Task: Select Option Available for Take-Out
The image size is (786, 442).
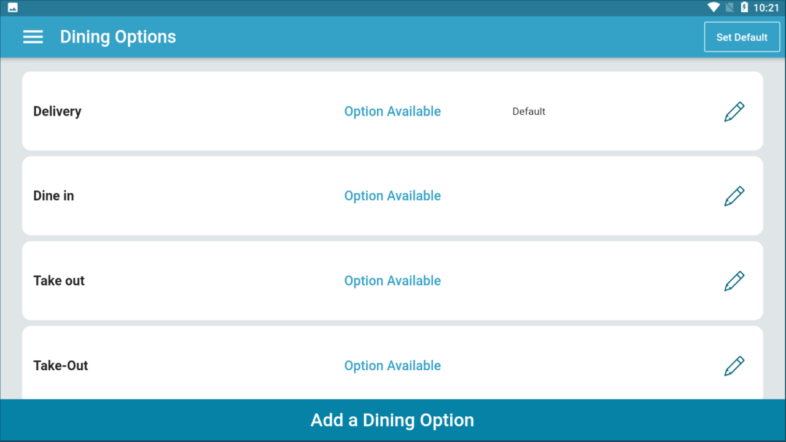Action: [x=392, y=365]
